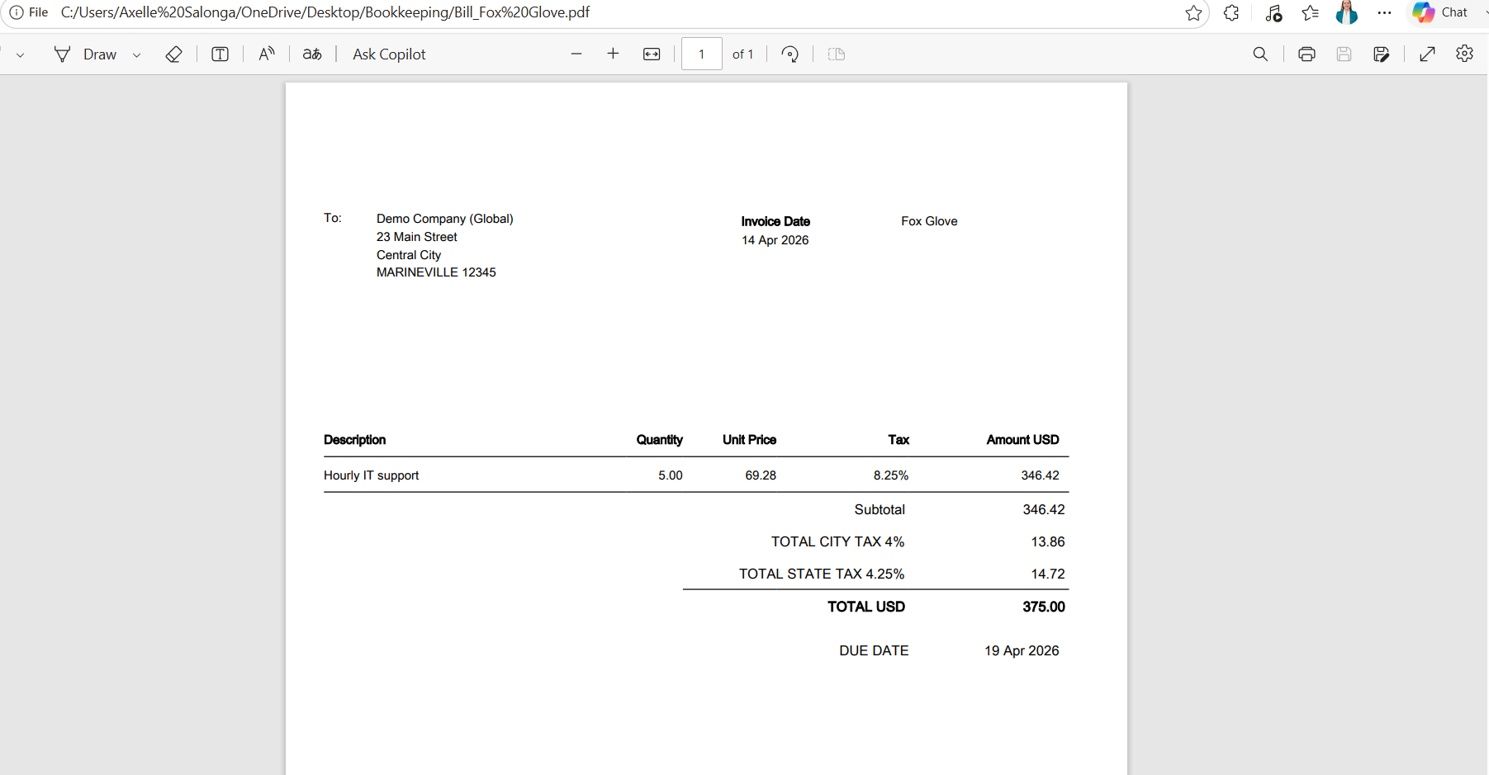Expand the leftmost toolbar chevron
Screen dimensions: 1489x775
pyautogui.click(x=21, y=55)
